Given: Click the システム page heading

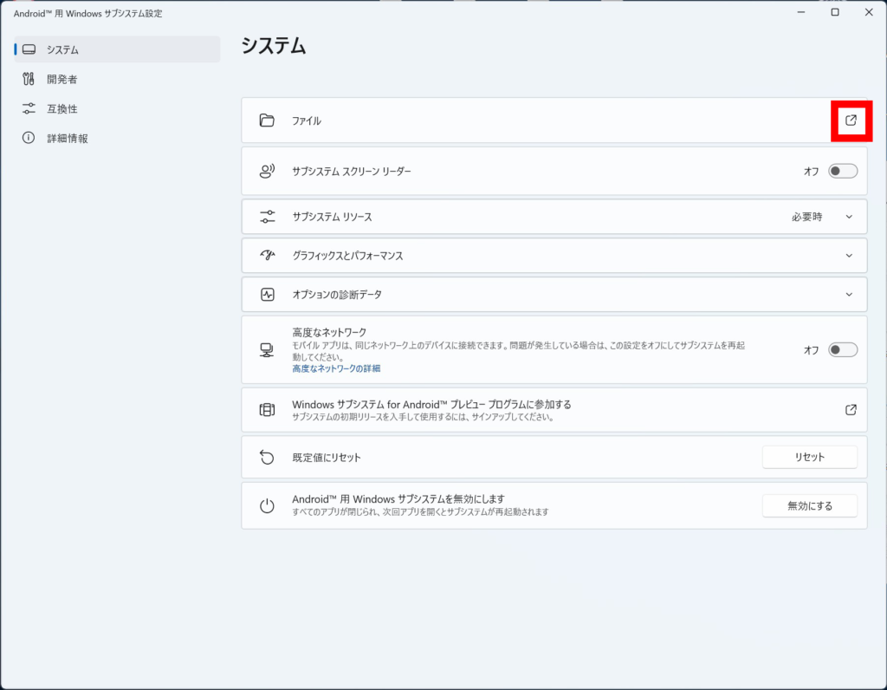Looking at the screenshot, I should tap(274, 45).
